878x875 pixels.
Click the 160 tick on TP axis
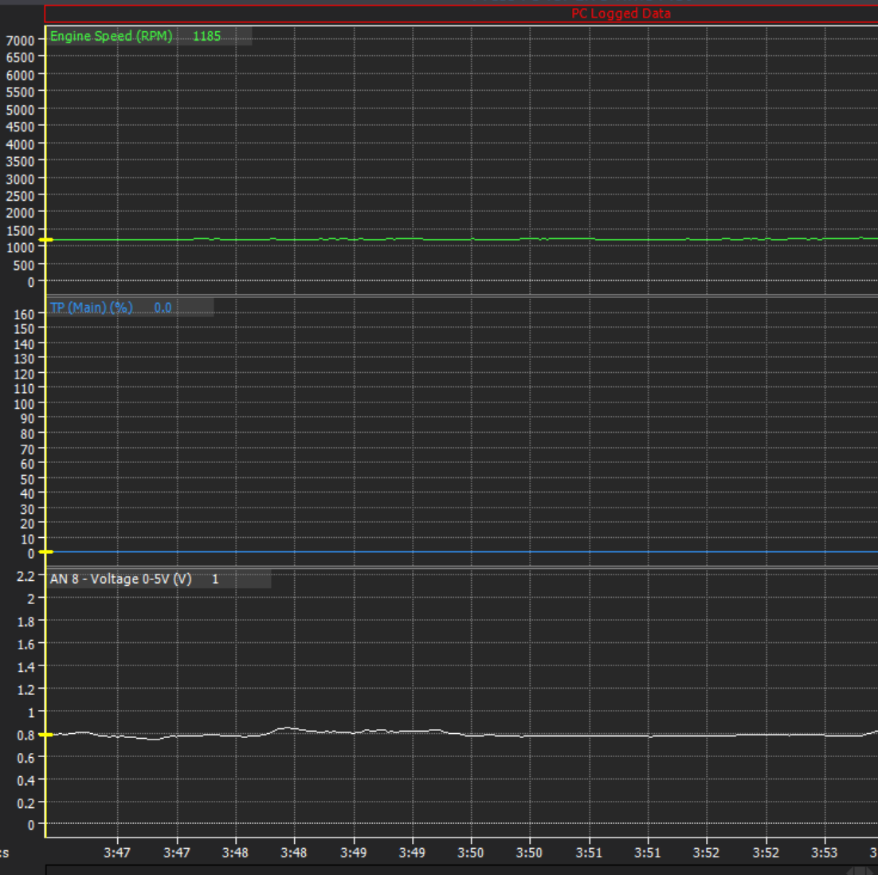pyautogui.click(x=24, y=314)
